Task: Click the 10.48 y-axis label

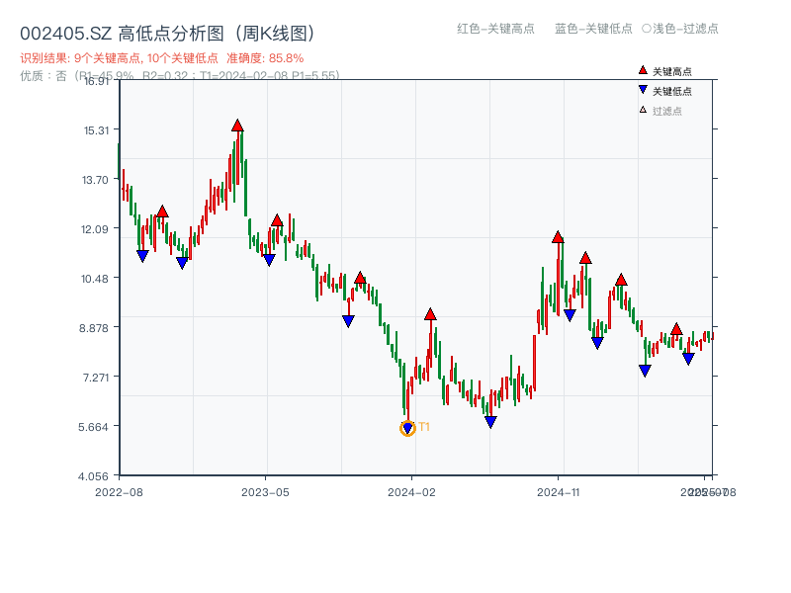Action: 95,279
